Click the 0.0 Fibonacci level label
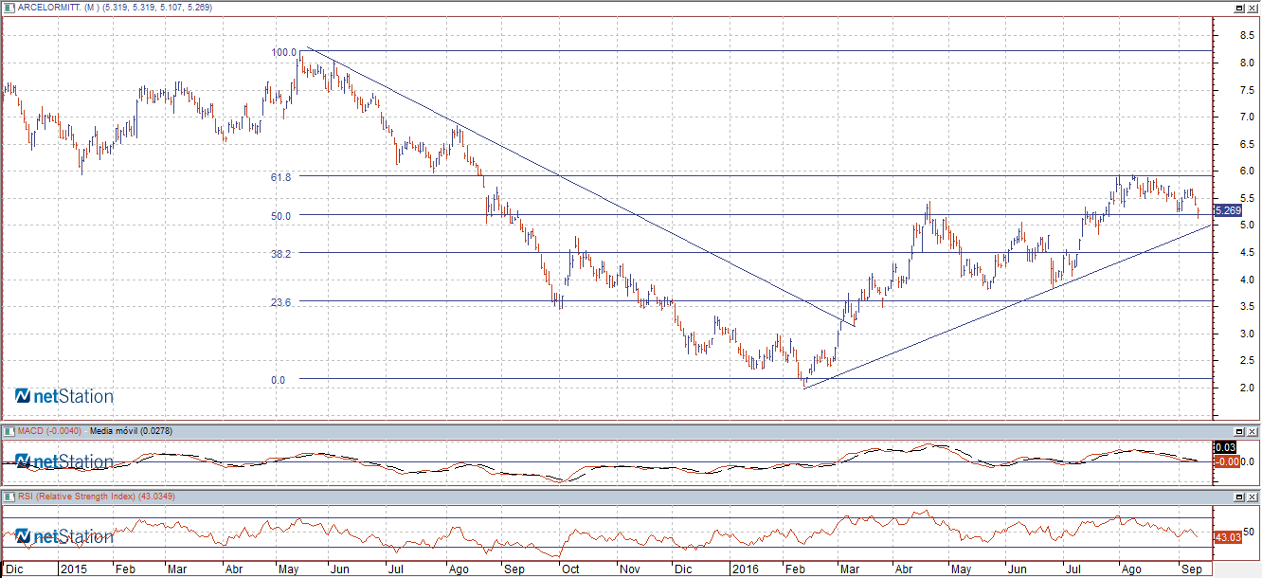 coord(278,380)
